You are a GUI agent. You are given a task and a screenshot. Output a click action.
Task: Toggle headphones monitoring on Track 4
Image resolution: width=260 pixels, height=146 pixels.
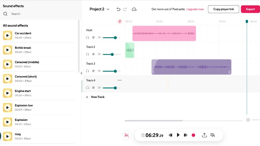point(88,88)
